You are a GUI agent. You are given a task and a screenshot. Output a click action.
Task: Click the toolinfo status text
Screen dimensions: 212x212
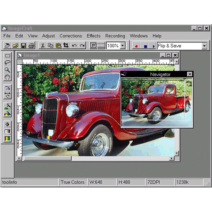coord(10,182)
